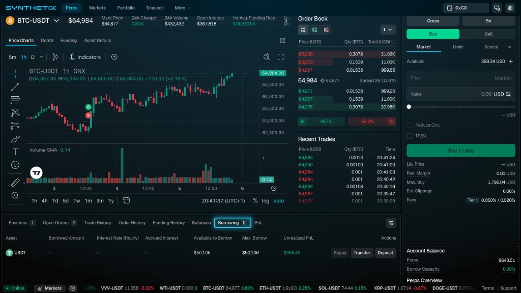This screenshot has width=521, height=293.
Task: Open the devices icon next to wallet
Action: [x=497, y=8]
